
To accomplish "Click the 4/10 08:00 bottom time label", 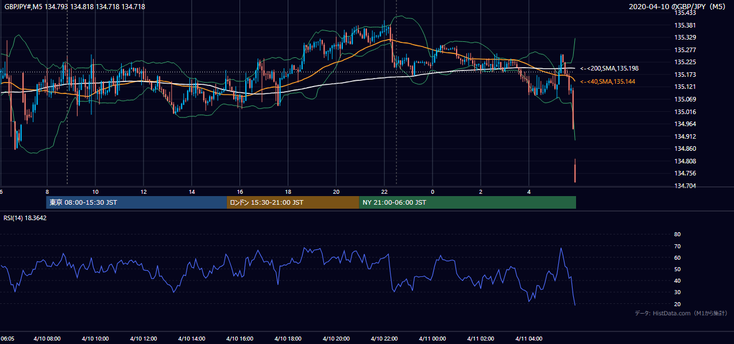I will [47, 339].
